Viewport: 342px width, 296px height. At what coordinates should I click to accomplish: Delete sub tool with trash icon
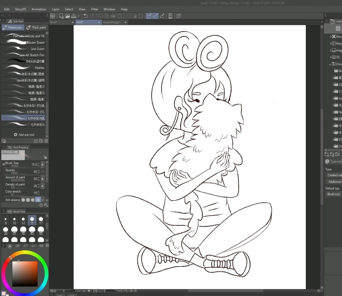46,141
